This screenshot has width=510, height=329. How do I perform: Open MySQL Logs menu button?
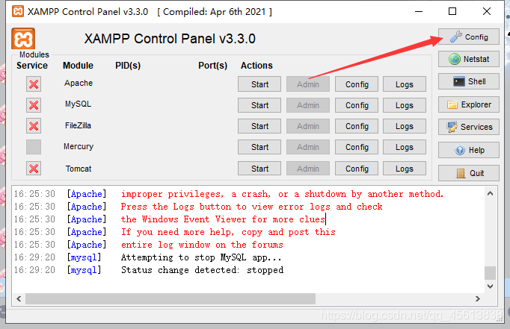pos(405,105)
